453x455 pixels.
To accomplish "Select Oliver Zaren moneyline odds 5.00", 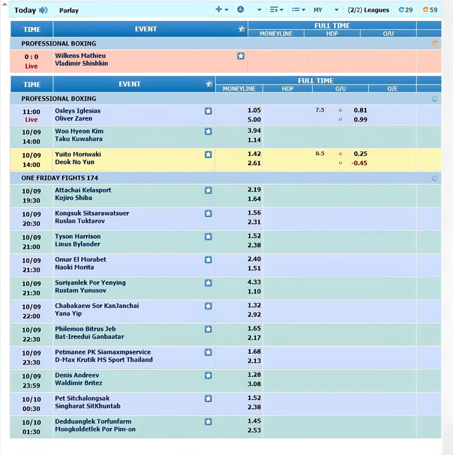I will coord(254,120).
